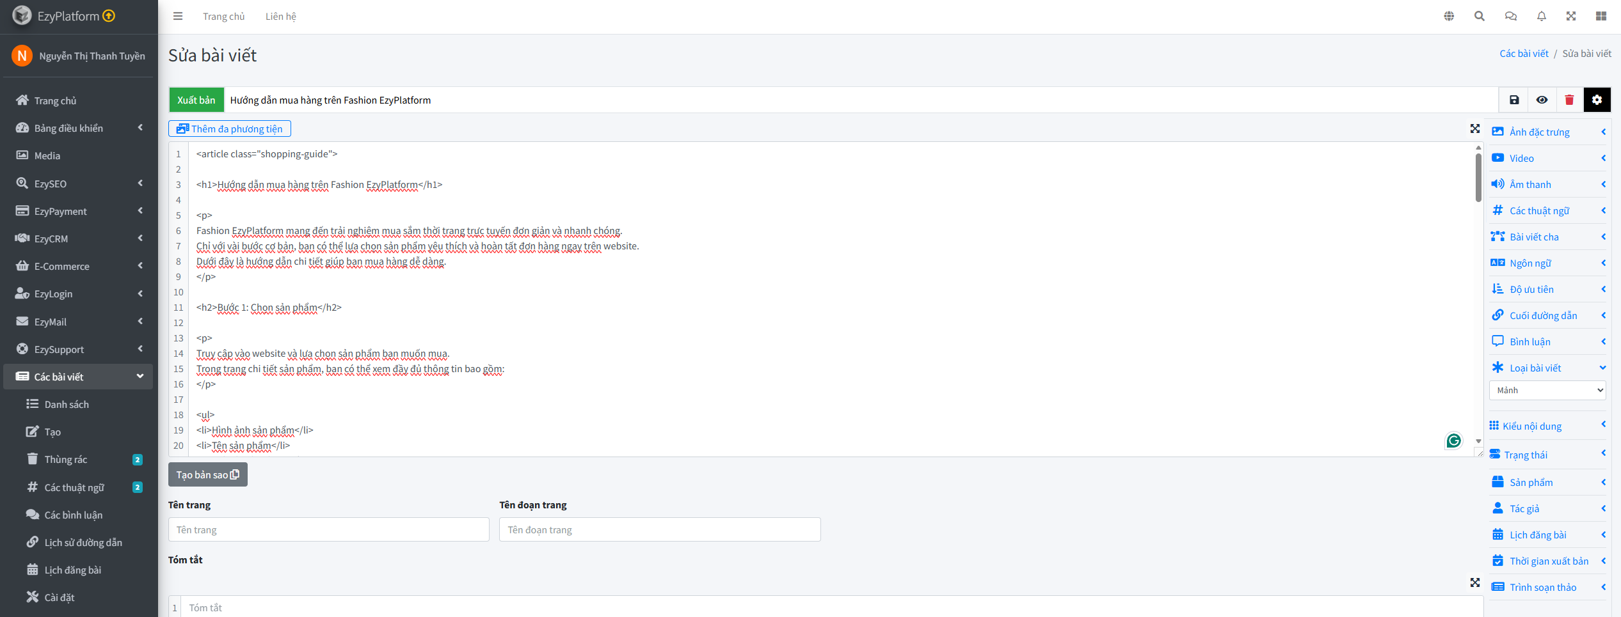This screenshot has width=1621, height=617.
Task: Click the globe language icon
Action: [1449, 17]
